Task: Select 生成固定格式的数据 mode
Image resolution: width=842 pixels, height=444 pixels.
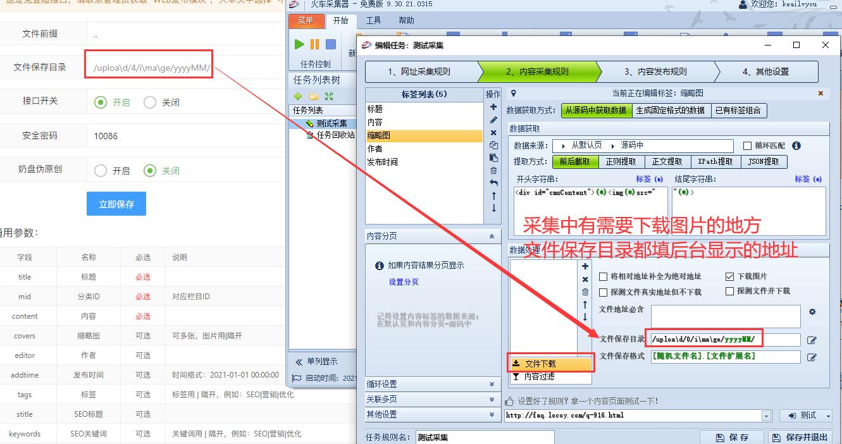Action: pyautogui.click(x=670, y=110)
